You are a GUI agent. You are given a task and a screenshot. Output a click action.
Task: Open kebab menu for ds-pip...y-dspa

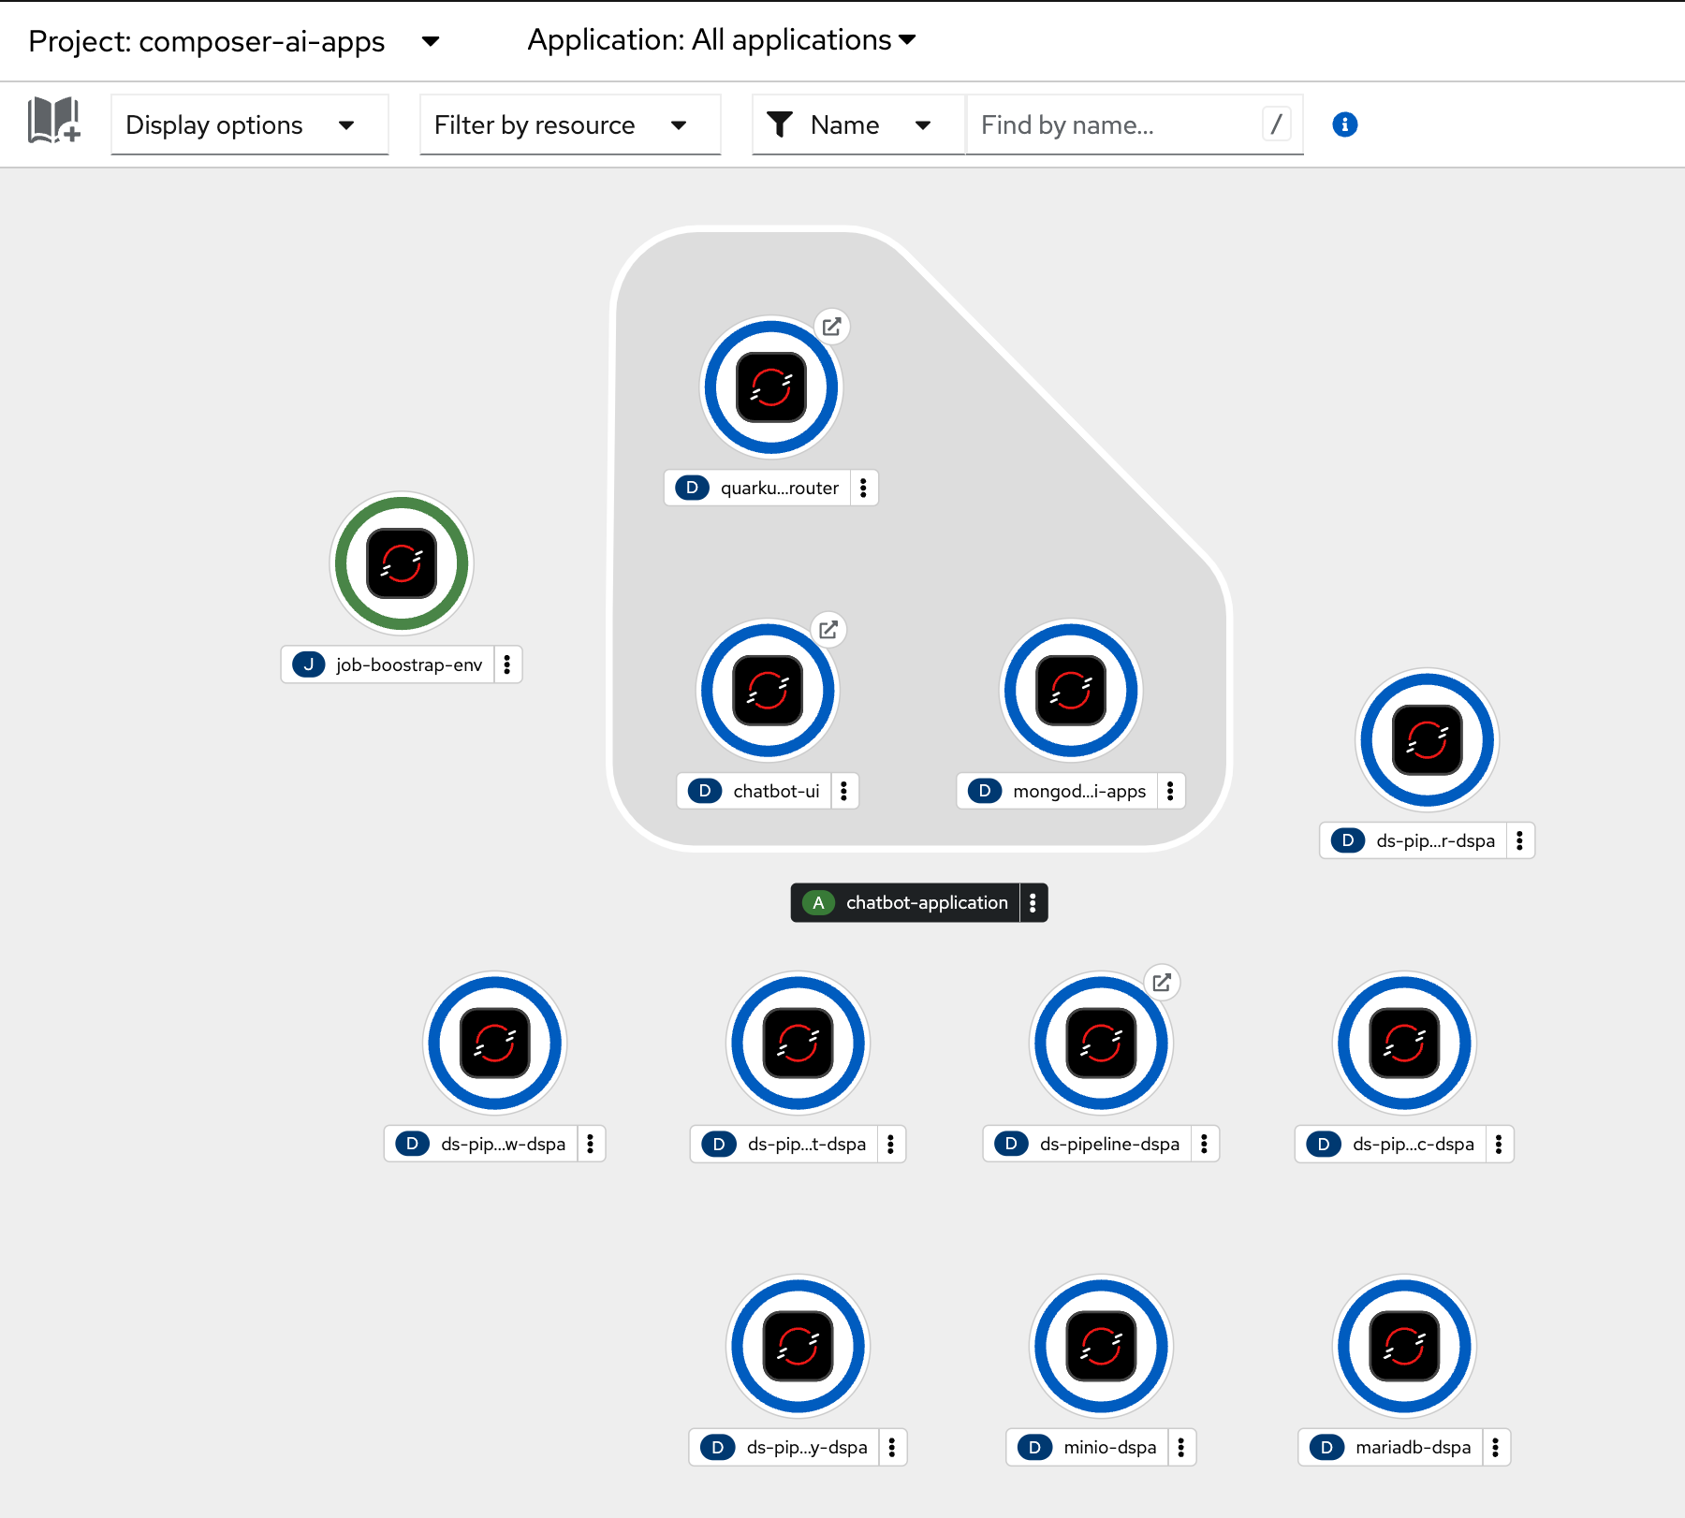tap(891, 1447)
